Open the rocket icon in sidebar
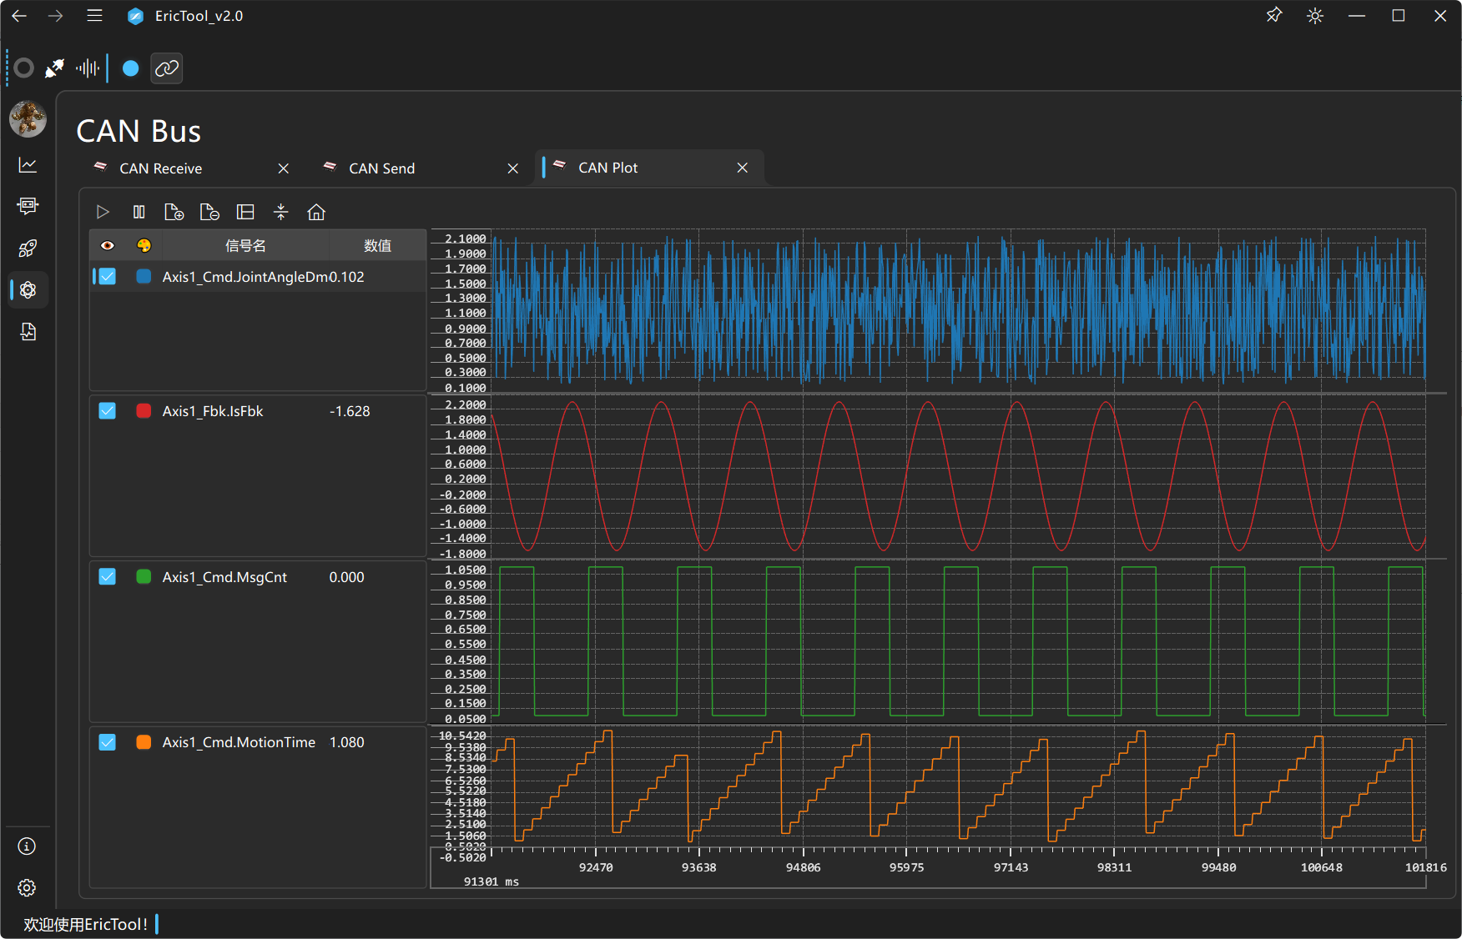The image size is (1462, 939). coord(28,248)
